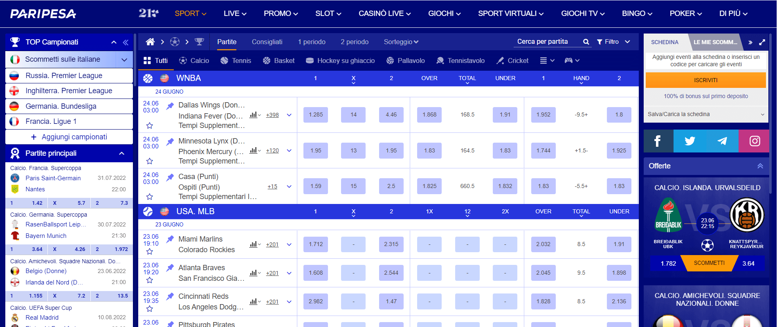The image size is (777, 327).
Task: Favorite Minnesota Lynx match star
Action: point(150,161)
